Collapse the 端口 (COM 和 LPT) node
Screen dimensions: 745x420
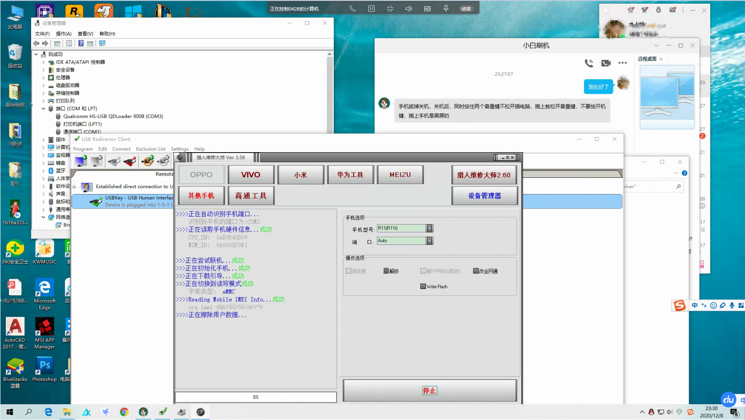[x=44, y=108]
